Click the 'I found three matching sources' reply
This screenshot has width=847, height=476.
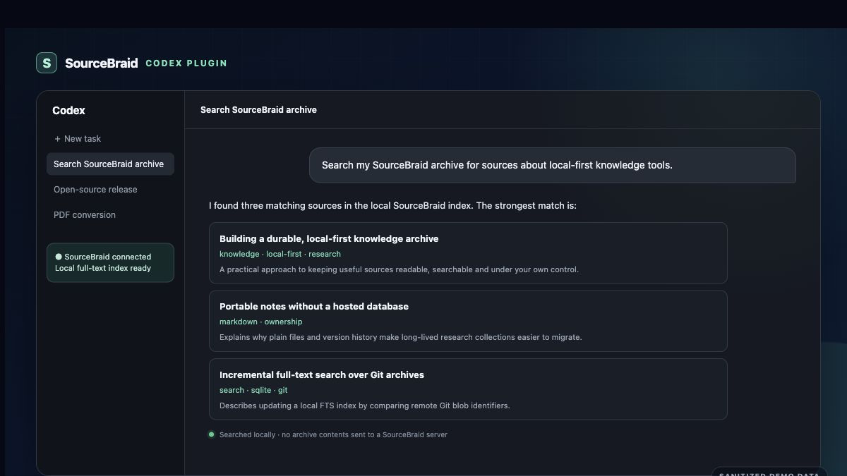pos(392,206)
